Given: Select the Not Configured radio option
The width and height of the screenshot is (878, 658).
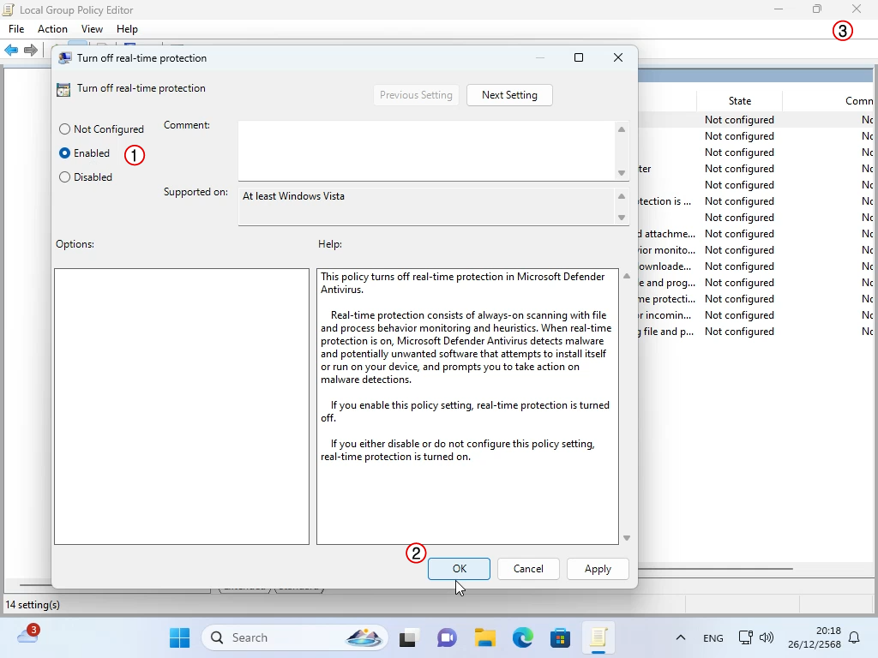Looking at the screenshot, I should [65, 129].
